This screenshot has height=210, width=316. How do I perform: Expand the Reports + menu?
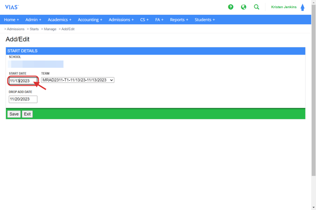(179, 20)
